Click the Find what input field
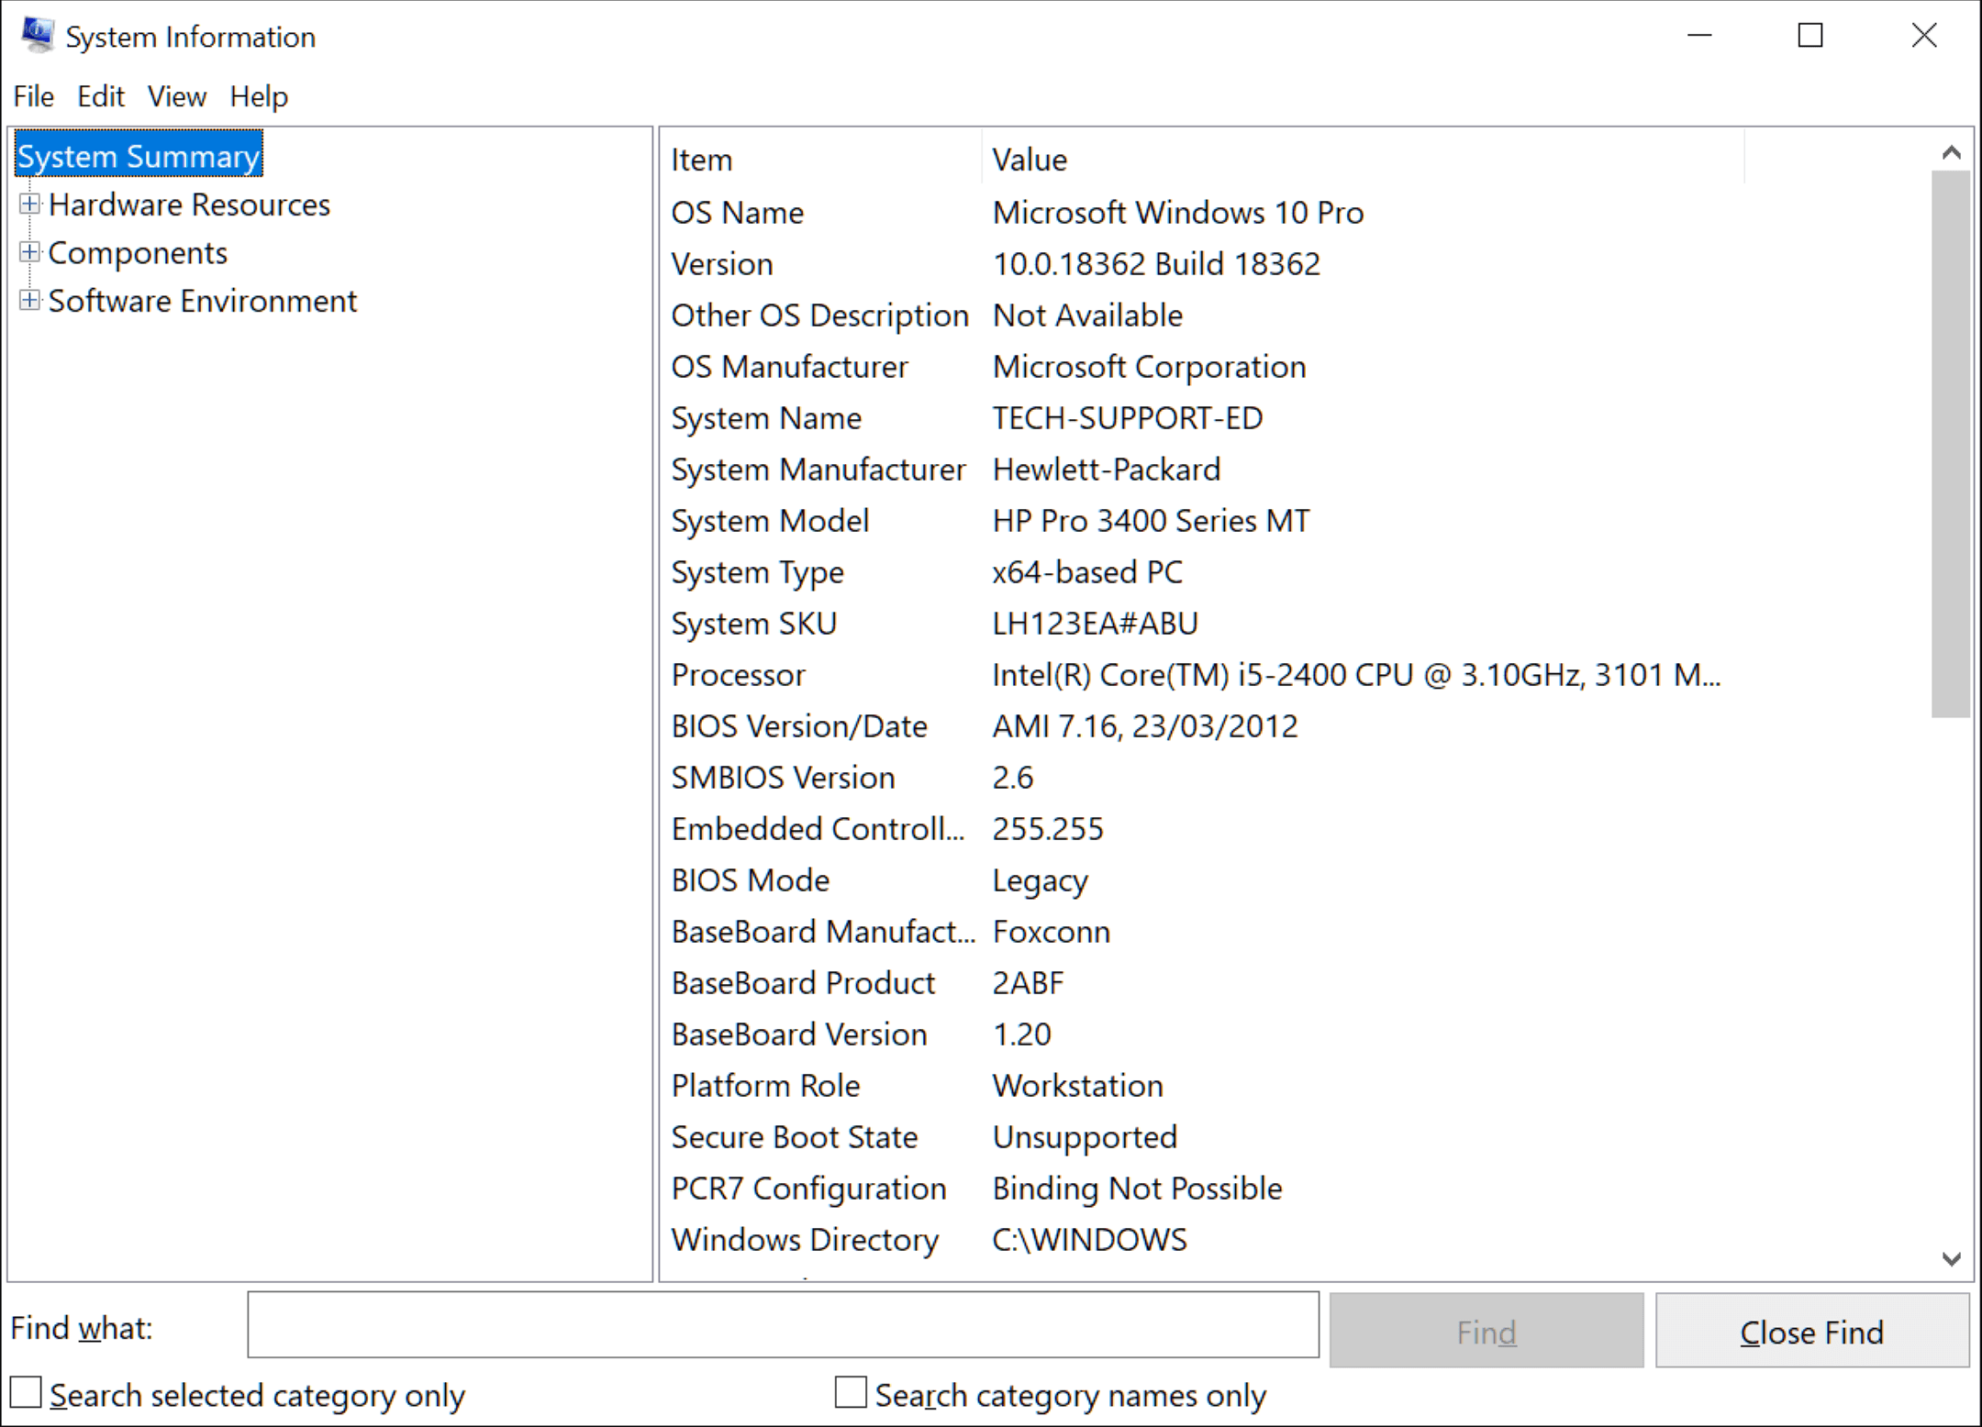Image resolution: width=1982 pixels, height=1427 pixels. [x=783, y=1325]
